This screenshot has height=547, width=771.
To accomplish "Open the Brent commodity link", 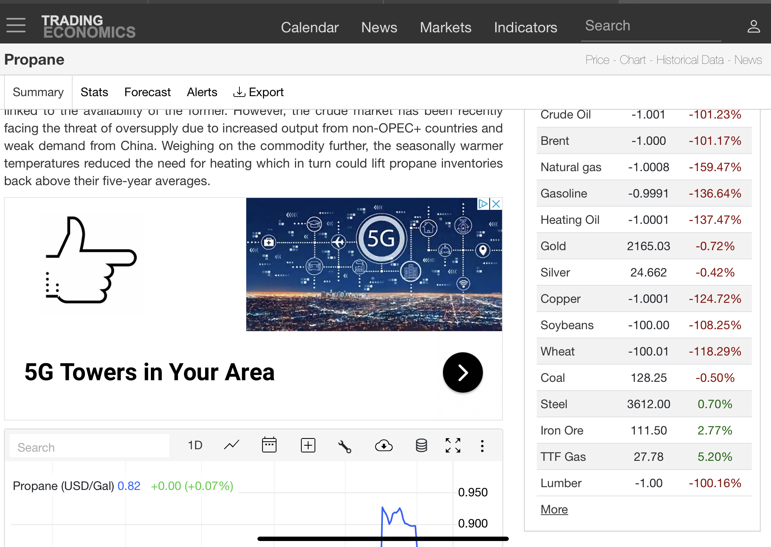I will point(555,141).
